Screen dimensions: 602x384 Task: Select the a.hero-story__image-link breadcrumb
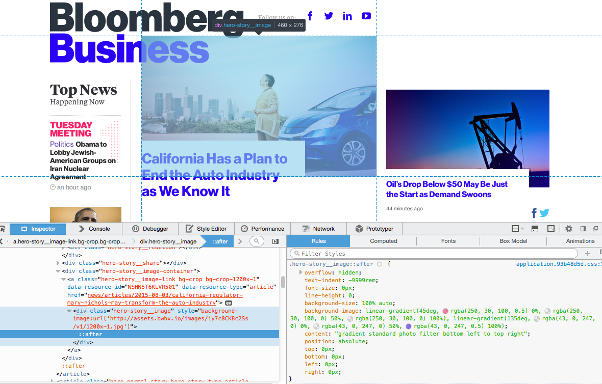tap(69, 241)
